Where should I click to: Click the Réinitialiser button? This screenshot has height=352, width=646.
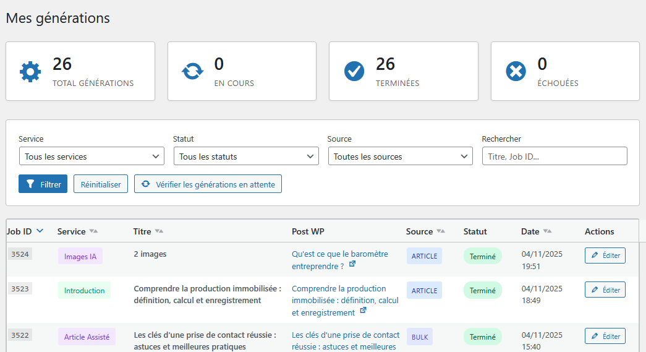(x=101, y=184)
